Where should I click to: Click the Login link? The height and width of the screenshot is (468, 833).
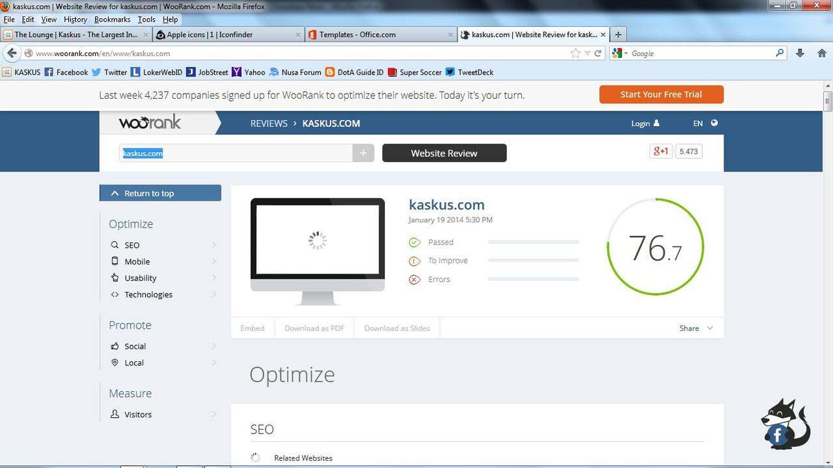(645, 123)
